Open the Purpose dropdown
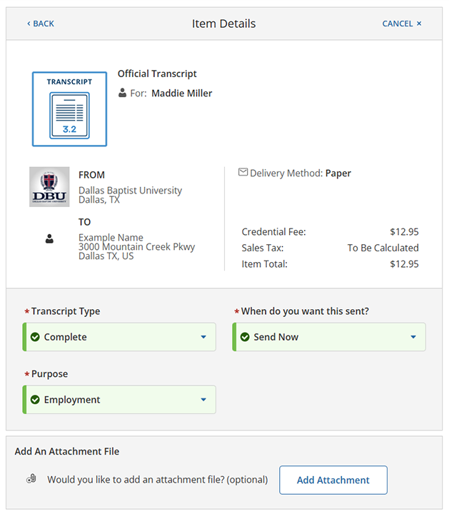The width and height of the screenshot is (449, 514). (119, 400)
